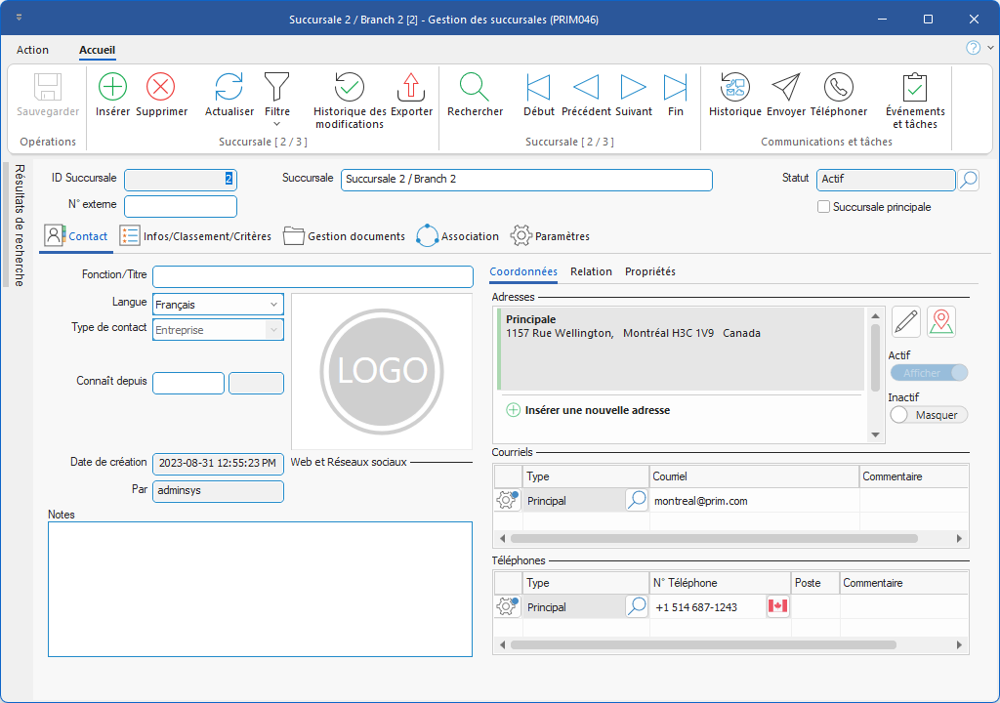Click the green Insérer plus icon
This screenshot has width=1000, height=703.
click(113, 87)
